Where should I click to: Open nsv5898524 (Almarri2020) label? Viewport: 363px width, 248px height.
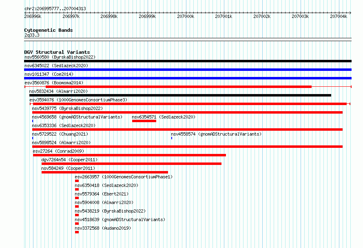click(x=61, y=143)
